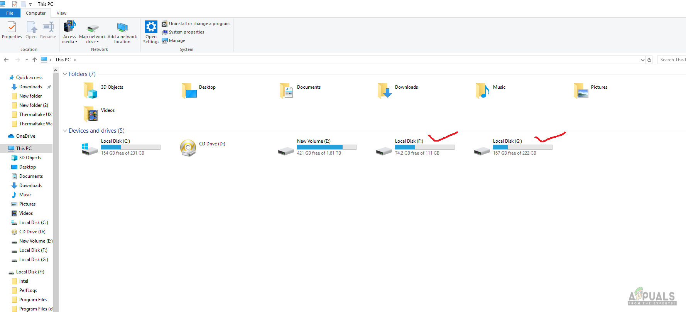Select the CD Drive (D:) disc icon
The height and width of the screenshot is (312, 686).
188,148
